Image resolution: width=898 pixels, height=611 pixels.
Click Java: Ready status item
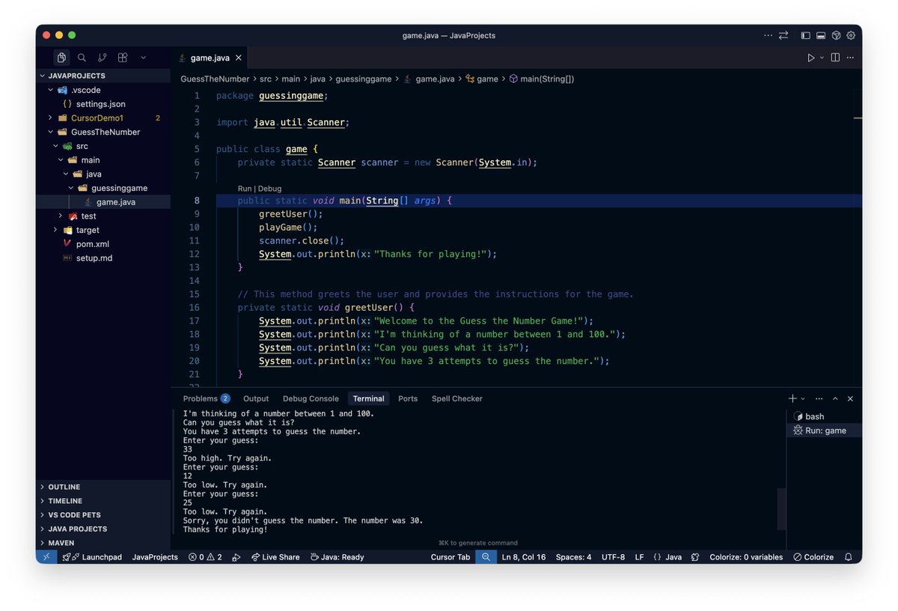[337, 557]
